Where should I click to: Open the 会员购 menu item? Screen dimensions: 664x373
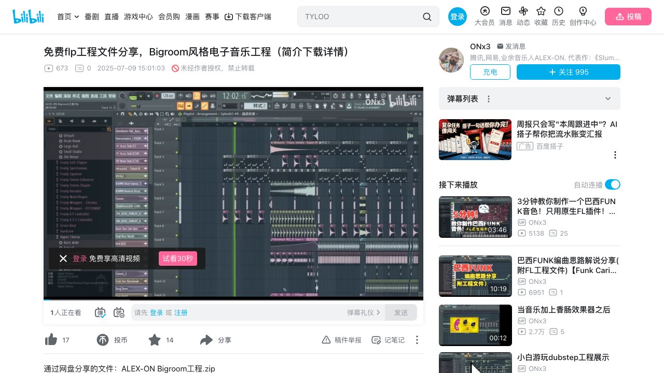pyautogui.click(x=169, y=17)
